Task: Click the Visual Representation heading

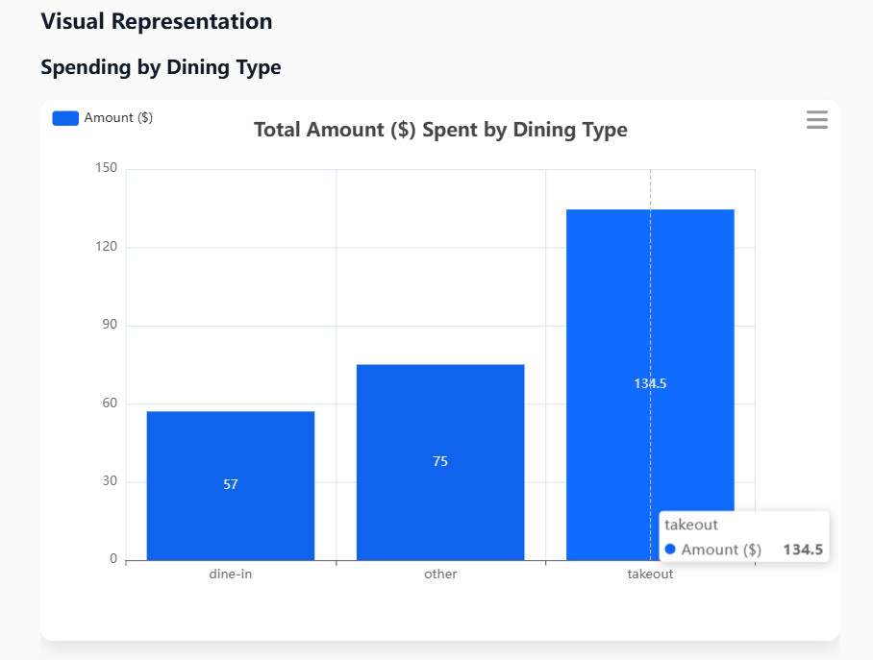Action: point(157,21)
